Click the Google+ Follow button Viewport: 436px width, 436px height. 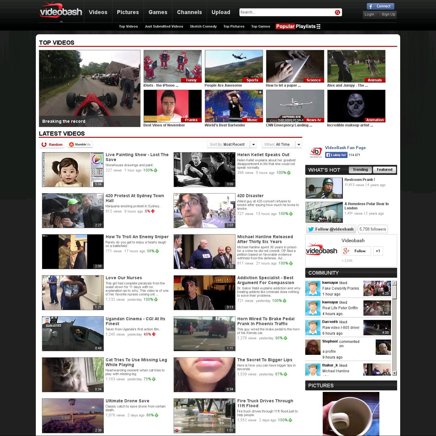pyautogui.click(x=356, y=251)
